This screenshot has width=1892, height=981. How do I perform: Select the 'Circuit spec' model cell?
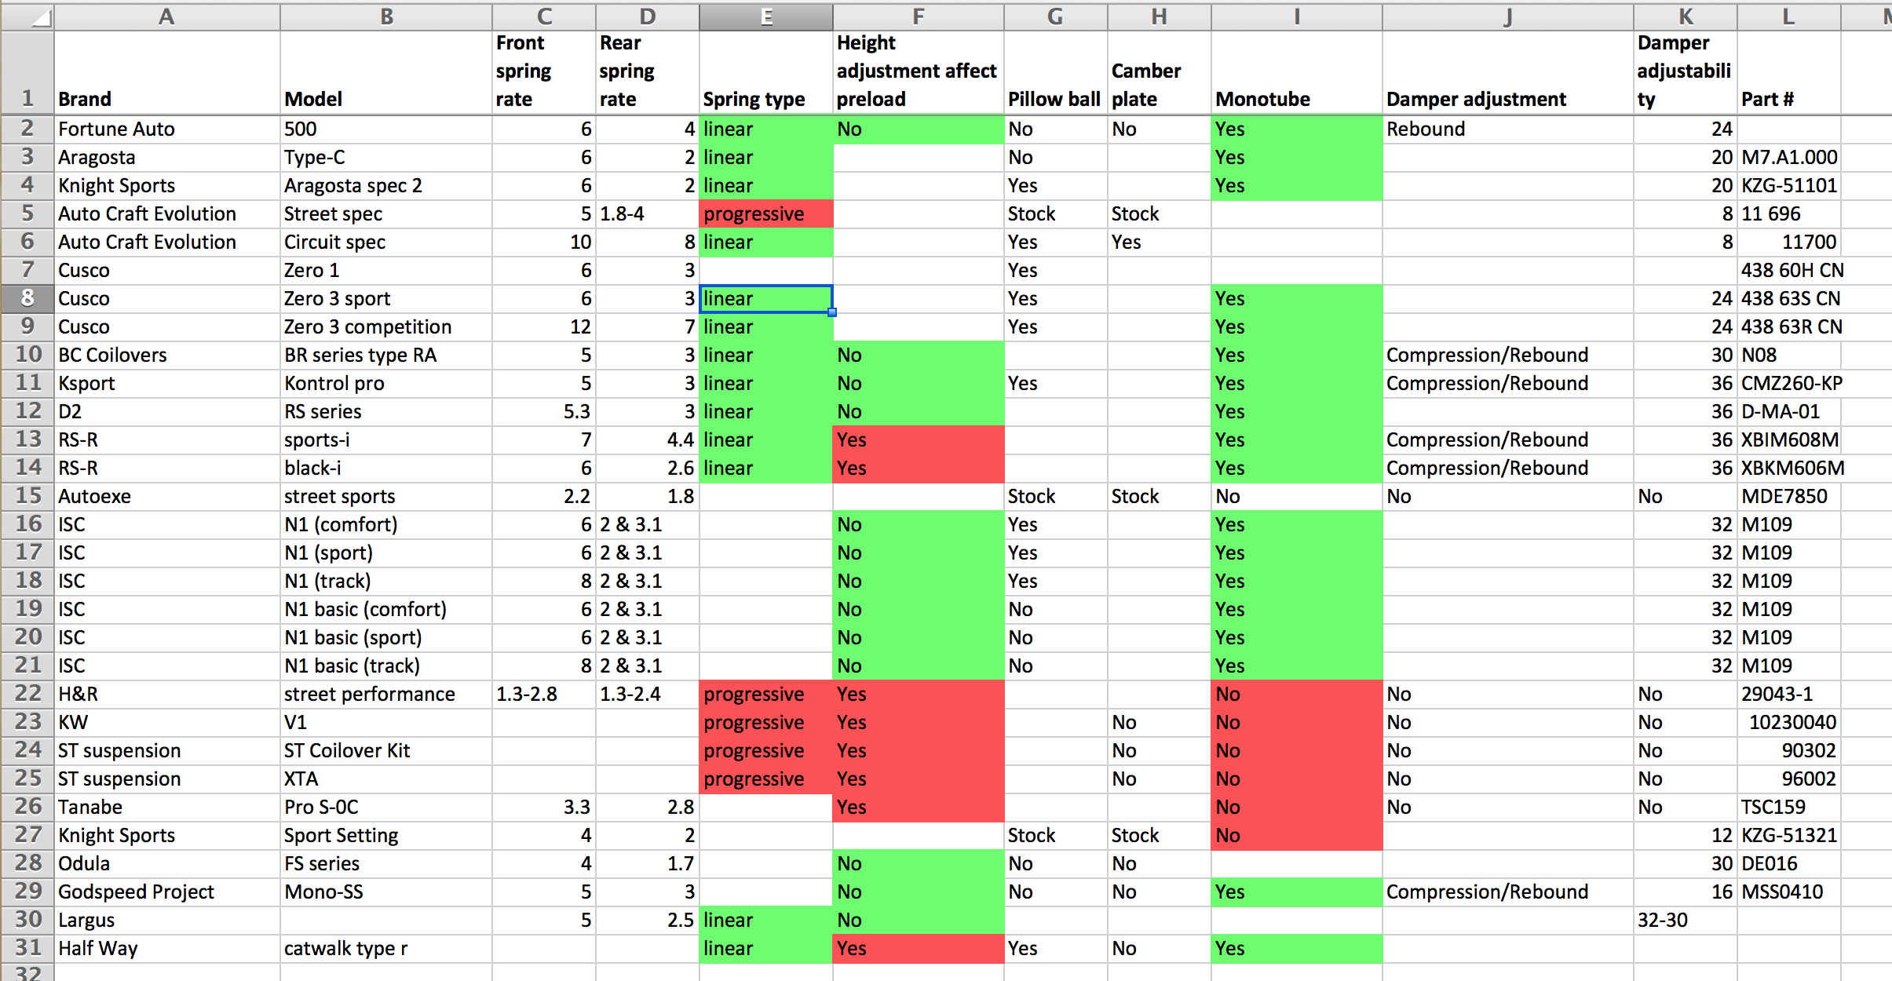386,242
